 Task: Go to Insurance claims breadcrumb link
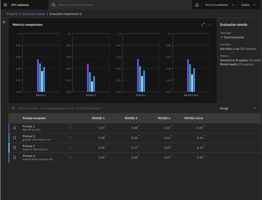coord(33,14)
